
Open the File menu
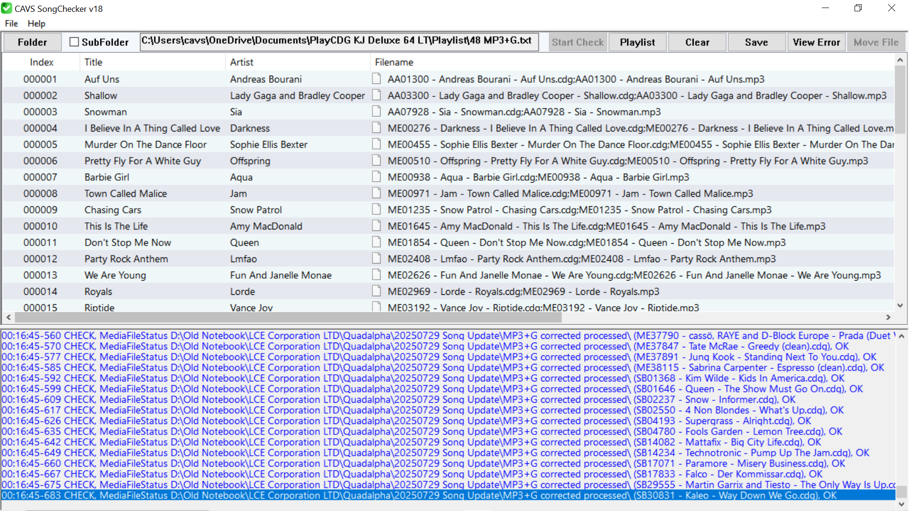pos(11,24)
